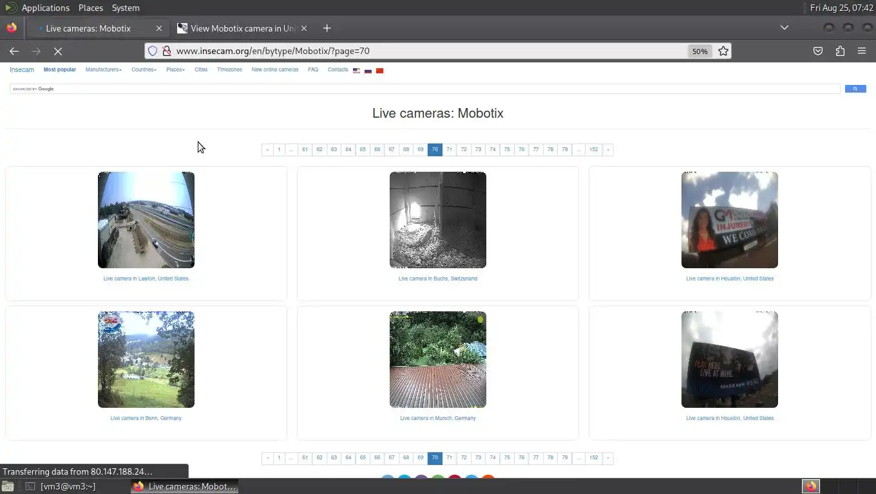Viewport: 876px width, 494px height.
Task: Click the blue Google search button
Action: 855,89
